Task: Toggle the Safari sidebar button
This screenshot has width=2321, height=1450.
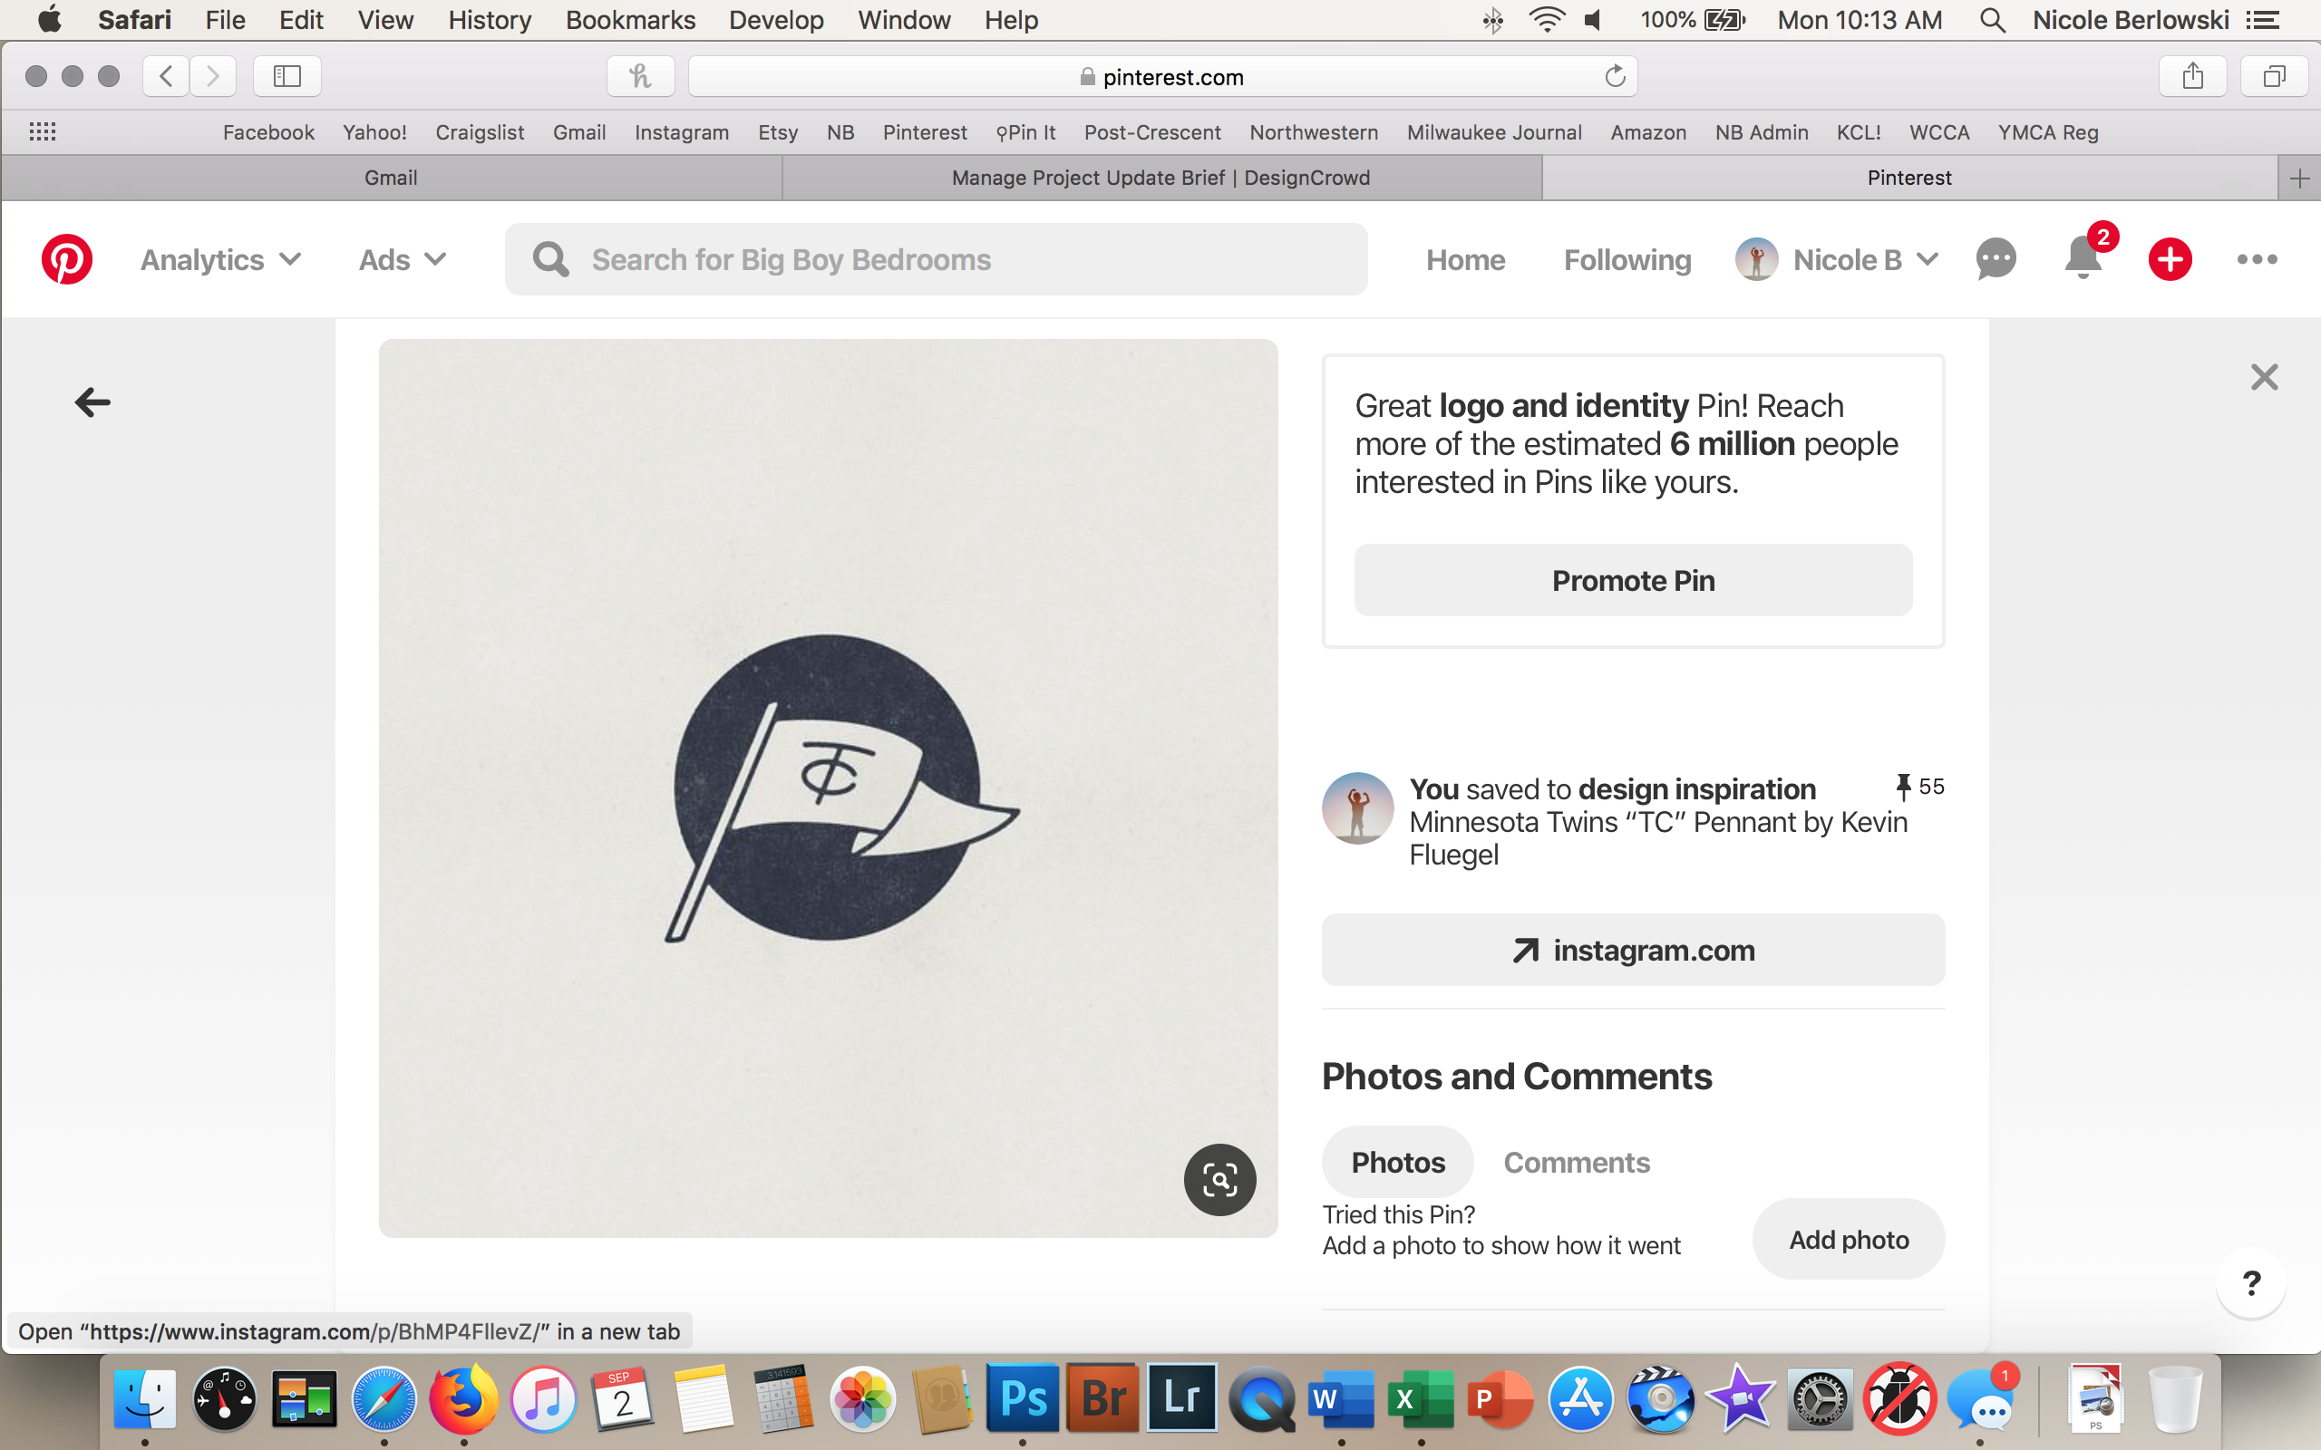Action: coord(286,76)
